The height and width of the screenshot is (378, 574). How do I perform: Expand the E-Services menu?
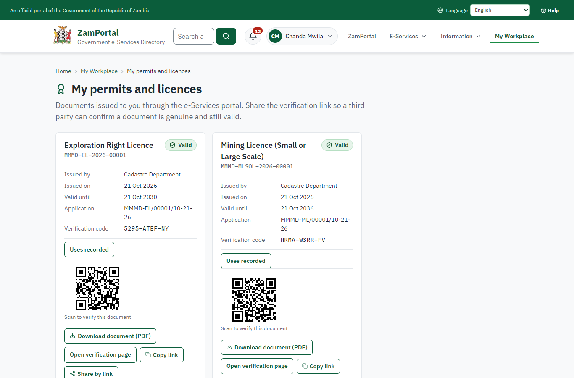pyautogui.click(x=408, y=36)
